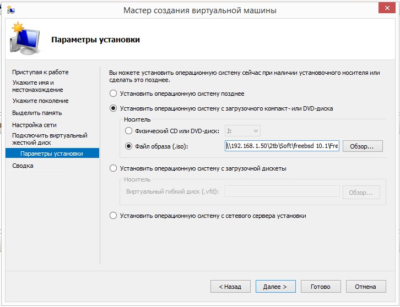This screenshot has height=307, width=400.
Task: Select install from bootable floppy radio button
Action: [113, 168]
